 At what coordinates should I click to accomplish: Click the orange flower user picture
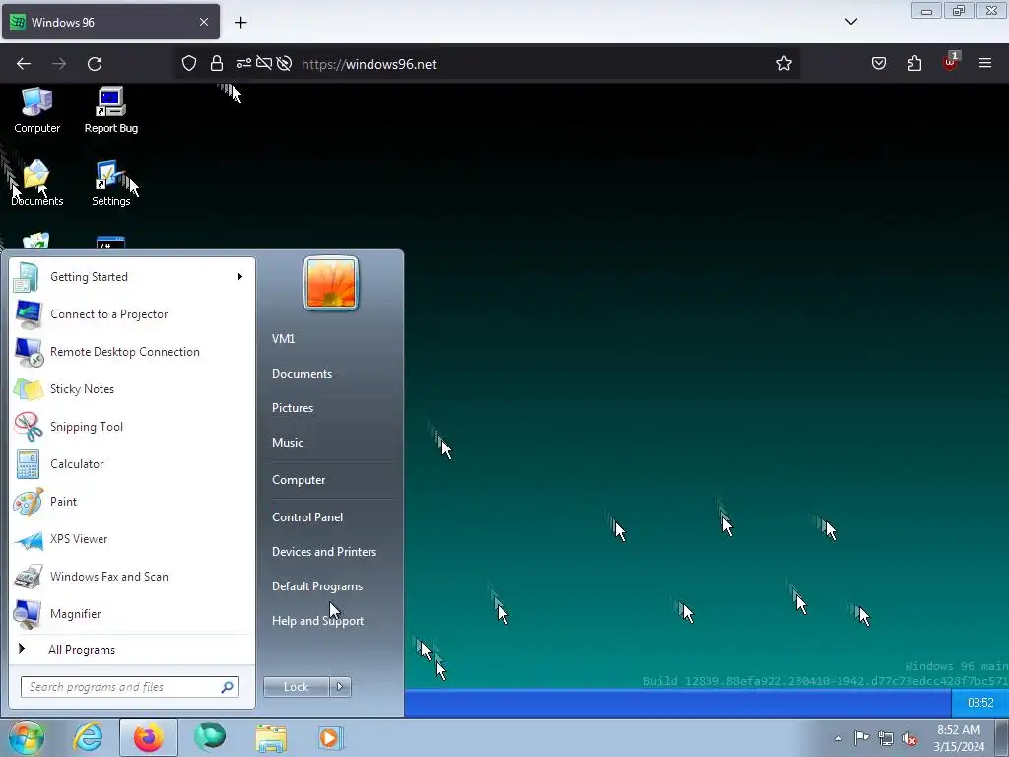[x=331, y=283]
